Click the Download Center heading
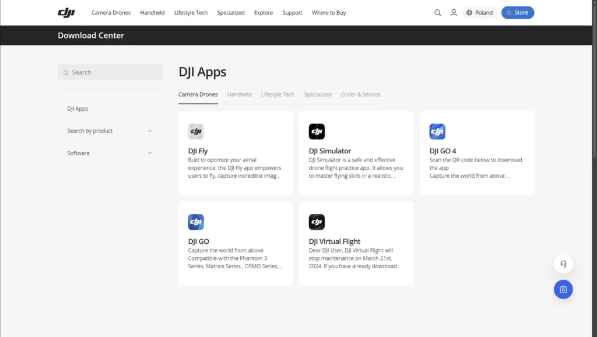This screenshot has width=597, height=337. click(91, 36)
